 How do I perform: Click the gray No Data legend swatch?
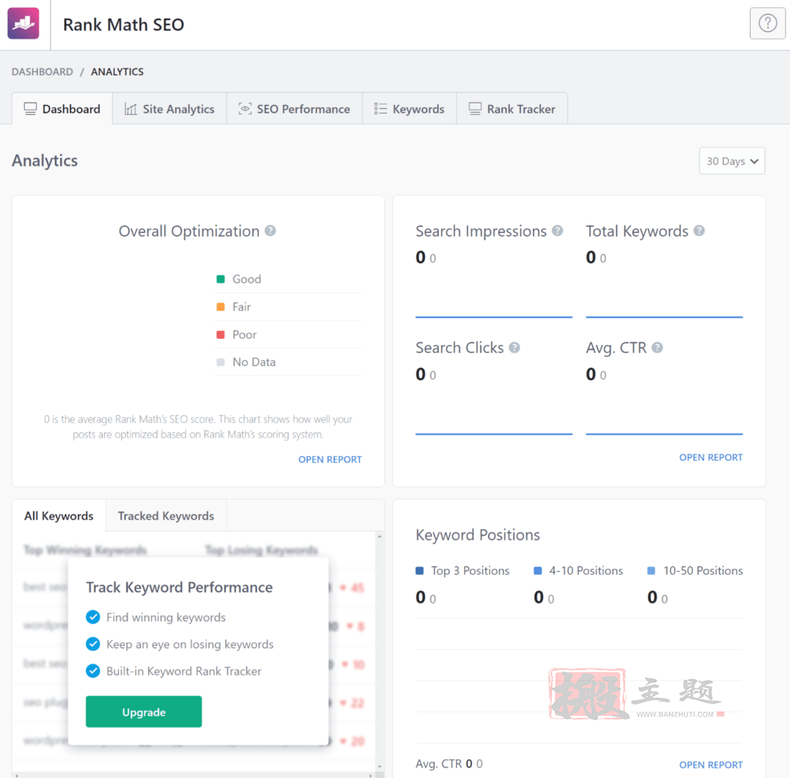coord(220,362)
